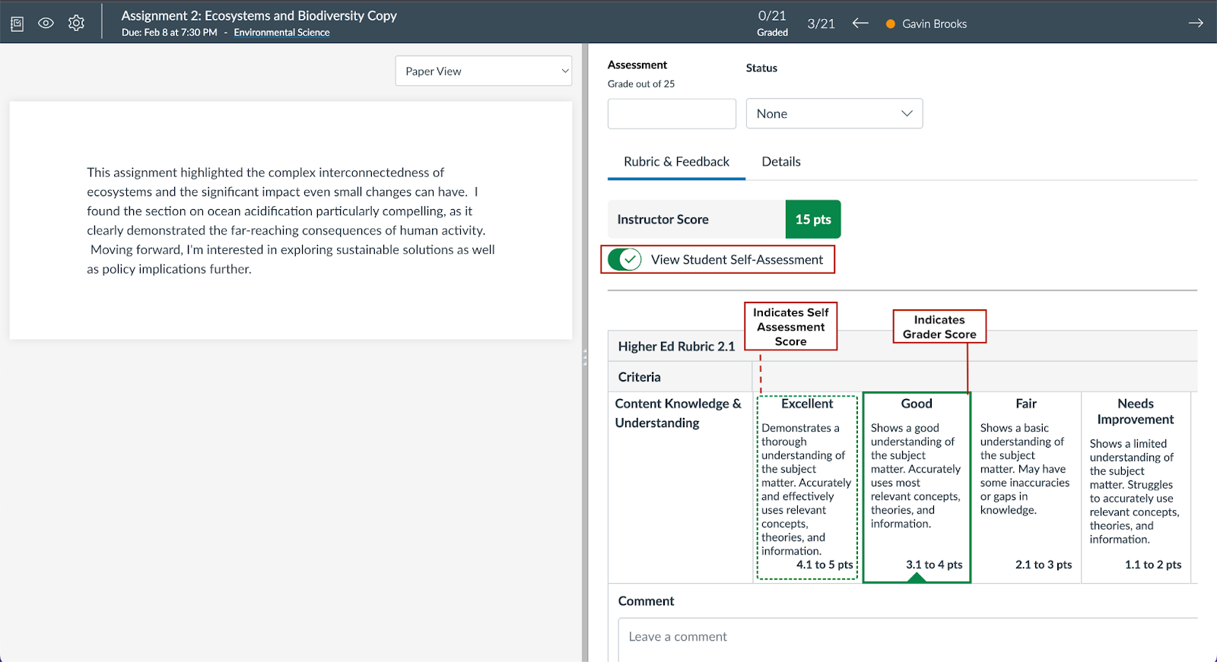Click the student submission text paragraph
This screenshot has height=662, width=1217.
click(x=291, y=220)
